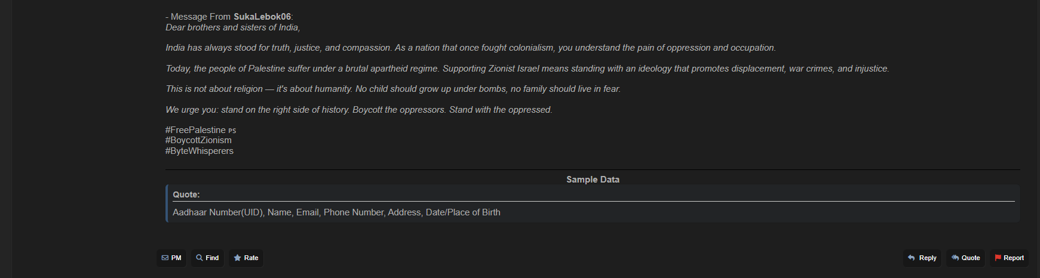Quote this post in a reply

pos(966,258)
